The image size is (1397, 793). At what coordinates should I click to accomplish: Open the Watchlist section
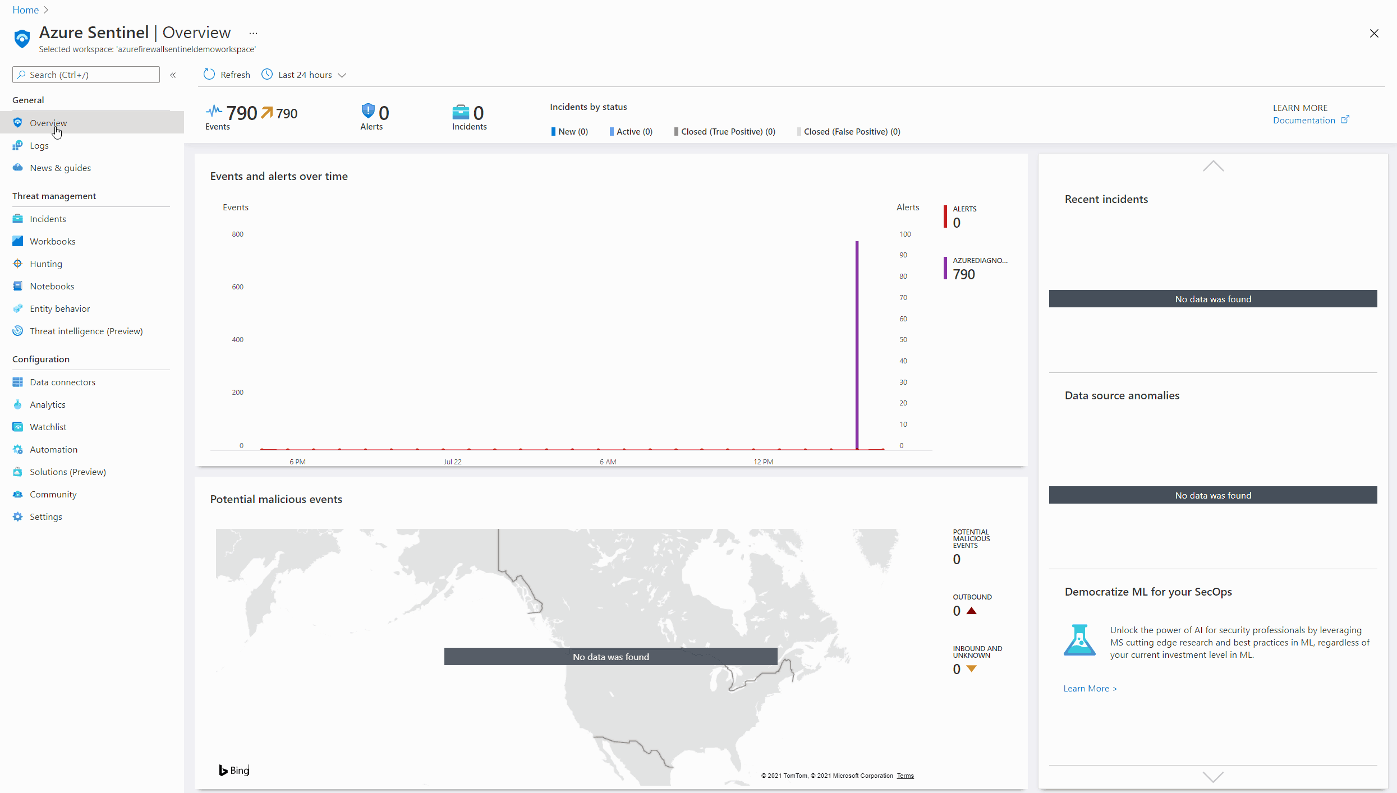pos(48,427)
